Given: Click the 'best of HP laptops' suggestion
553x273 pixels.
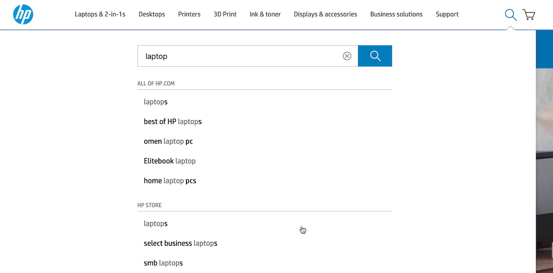Looking at the screenshot, I should pos(173,122).
